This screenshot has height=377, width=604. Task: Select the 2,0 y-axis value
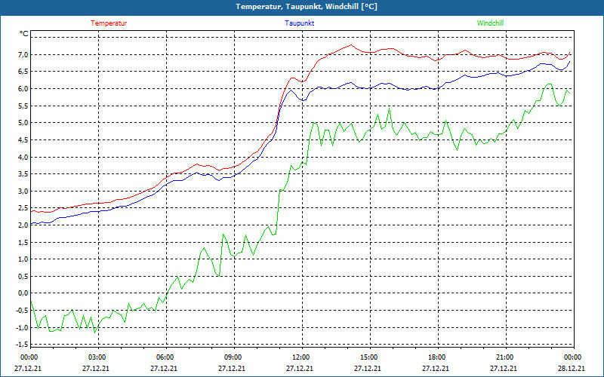[x=23, y=225]
